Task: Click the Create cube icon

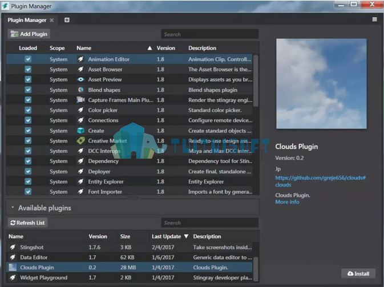Action: pos(80,131)
